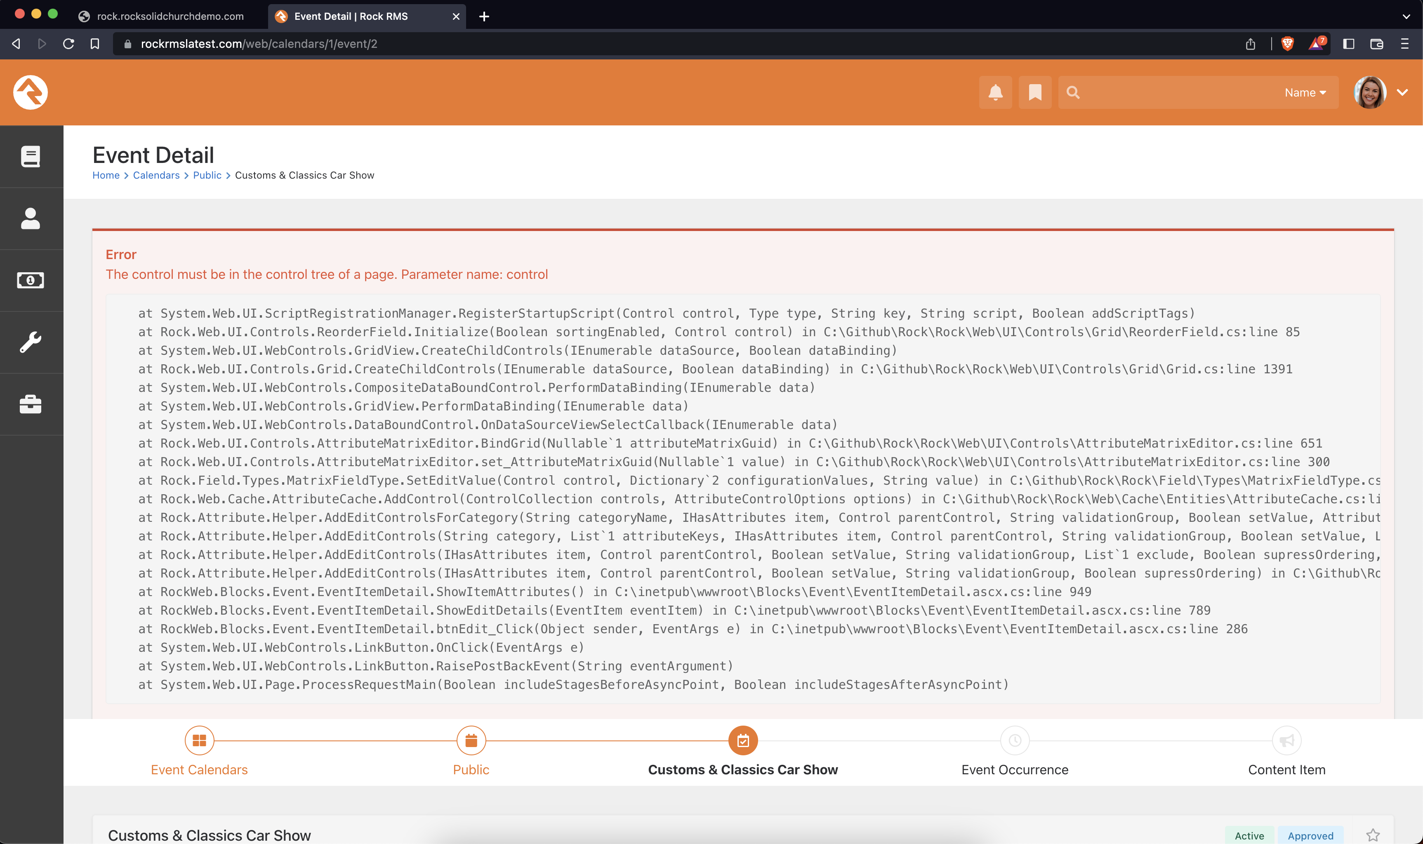This screenshot has height=844, width=1423.
Task: Click the Approved status label
Action: (1310, 835)
